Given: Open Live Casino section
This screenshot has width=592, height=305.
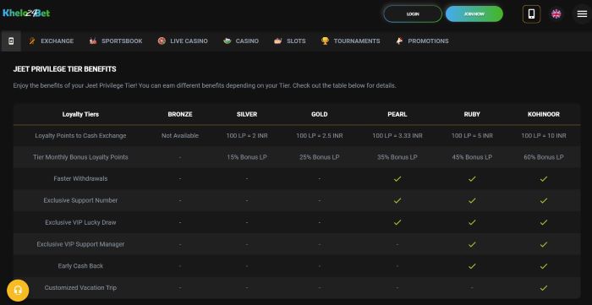Looking at the screenshot, I should pyautogui.click(x=189, y=41).
